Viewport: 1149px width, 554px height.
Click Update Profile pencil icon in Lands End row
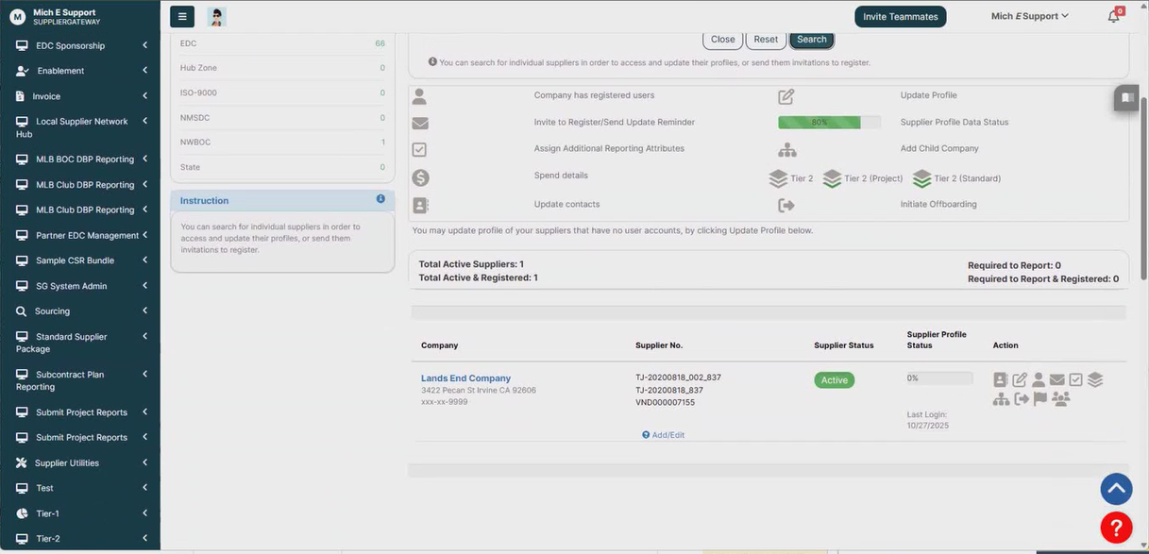pos(1020,380)
